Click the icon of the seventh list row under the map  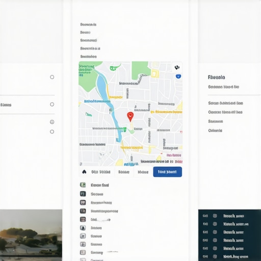[x=83, y=236]
